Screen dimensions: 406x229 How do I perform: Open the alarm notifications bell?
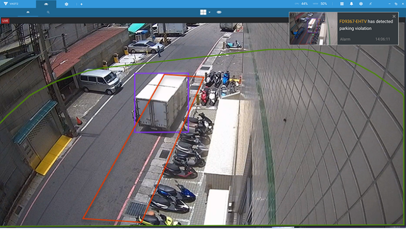tap(351, 4)
